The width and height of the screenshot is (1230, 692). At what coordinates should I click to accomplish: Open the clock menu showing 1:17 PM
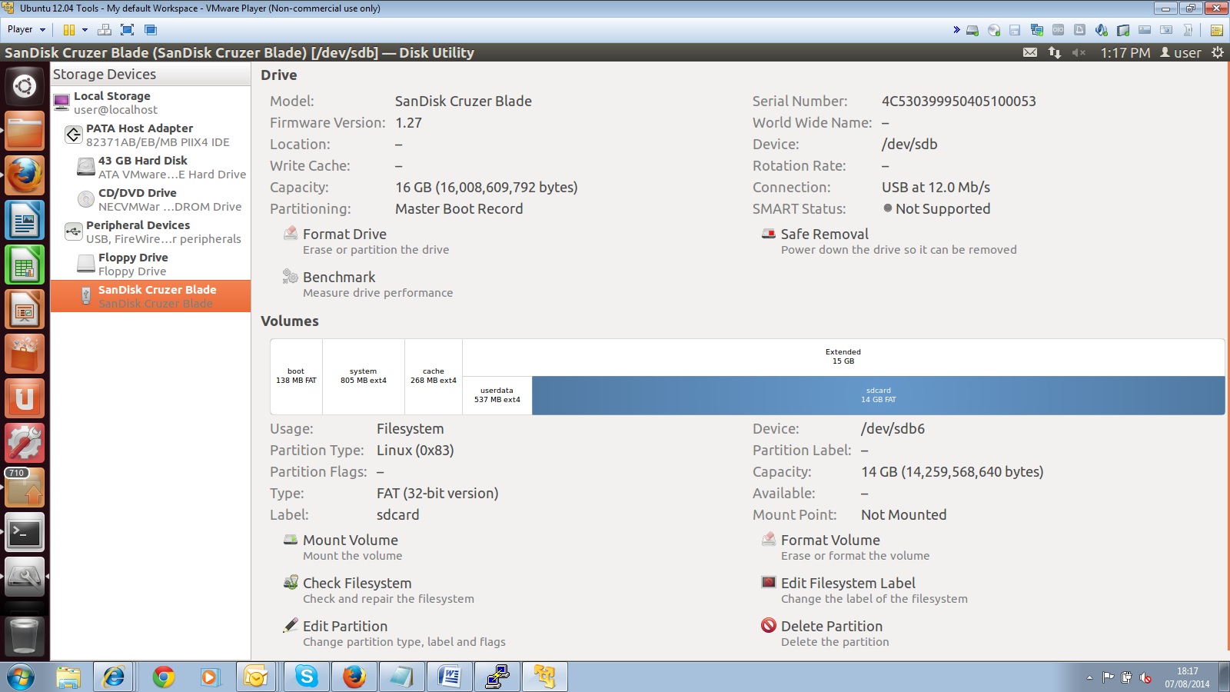[1125, 52]
